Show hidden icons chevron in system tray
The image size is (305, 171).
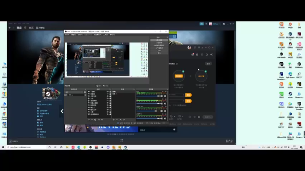[x=273, y=147]
